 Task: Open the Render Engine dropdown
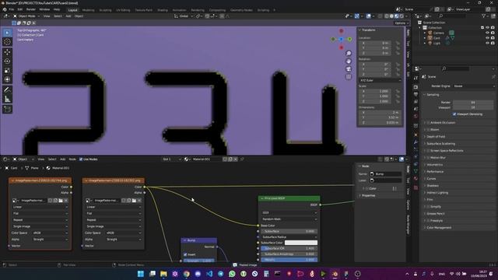point(474,86)
